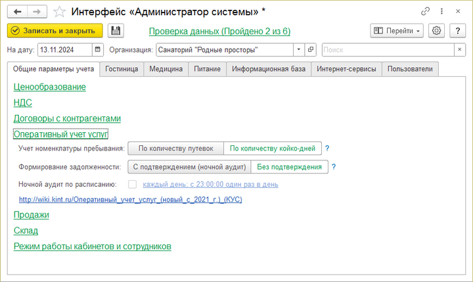
Task: Open the calendar picker for На дату
Action: pos(98,49)
